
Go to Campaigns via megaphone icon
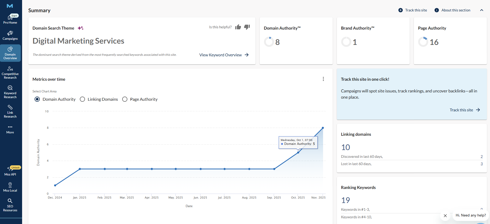coord(10,33)
